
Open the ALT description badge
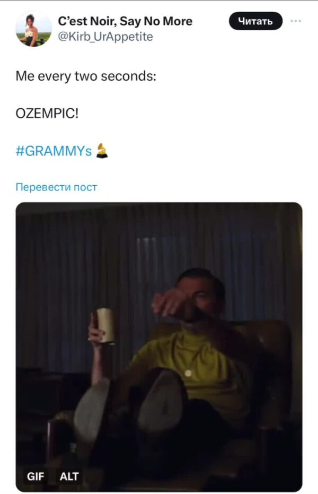69,476
